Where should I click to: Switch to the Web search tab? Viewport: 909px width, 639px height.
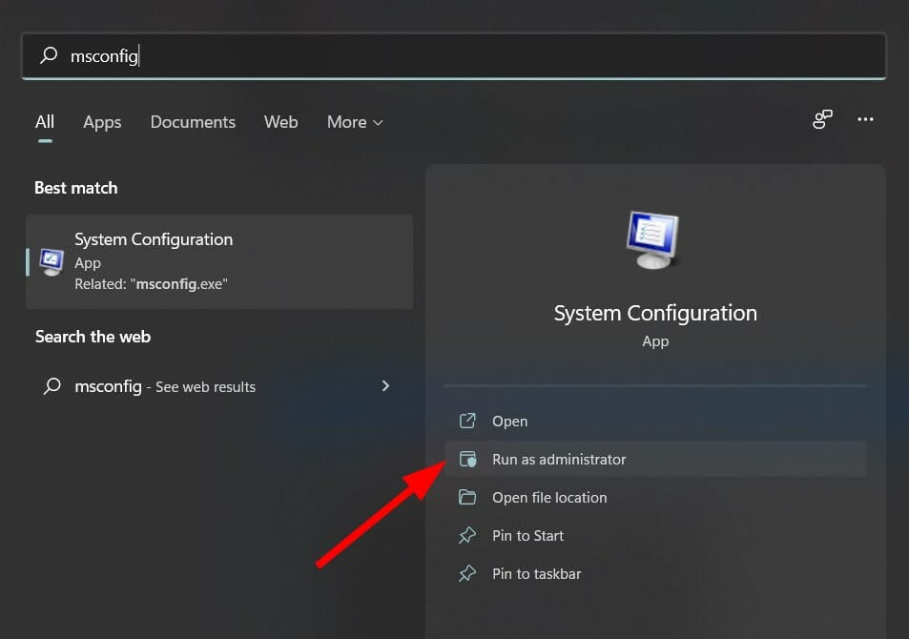280,122
